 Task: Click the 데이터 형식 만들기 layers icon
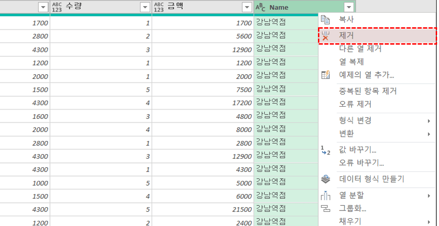coord(325,179)
